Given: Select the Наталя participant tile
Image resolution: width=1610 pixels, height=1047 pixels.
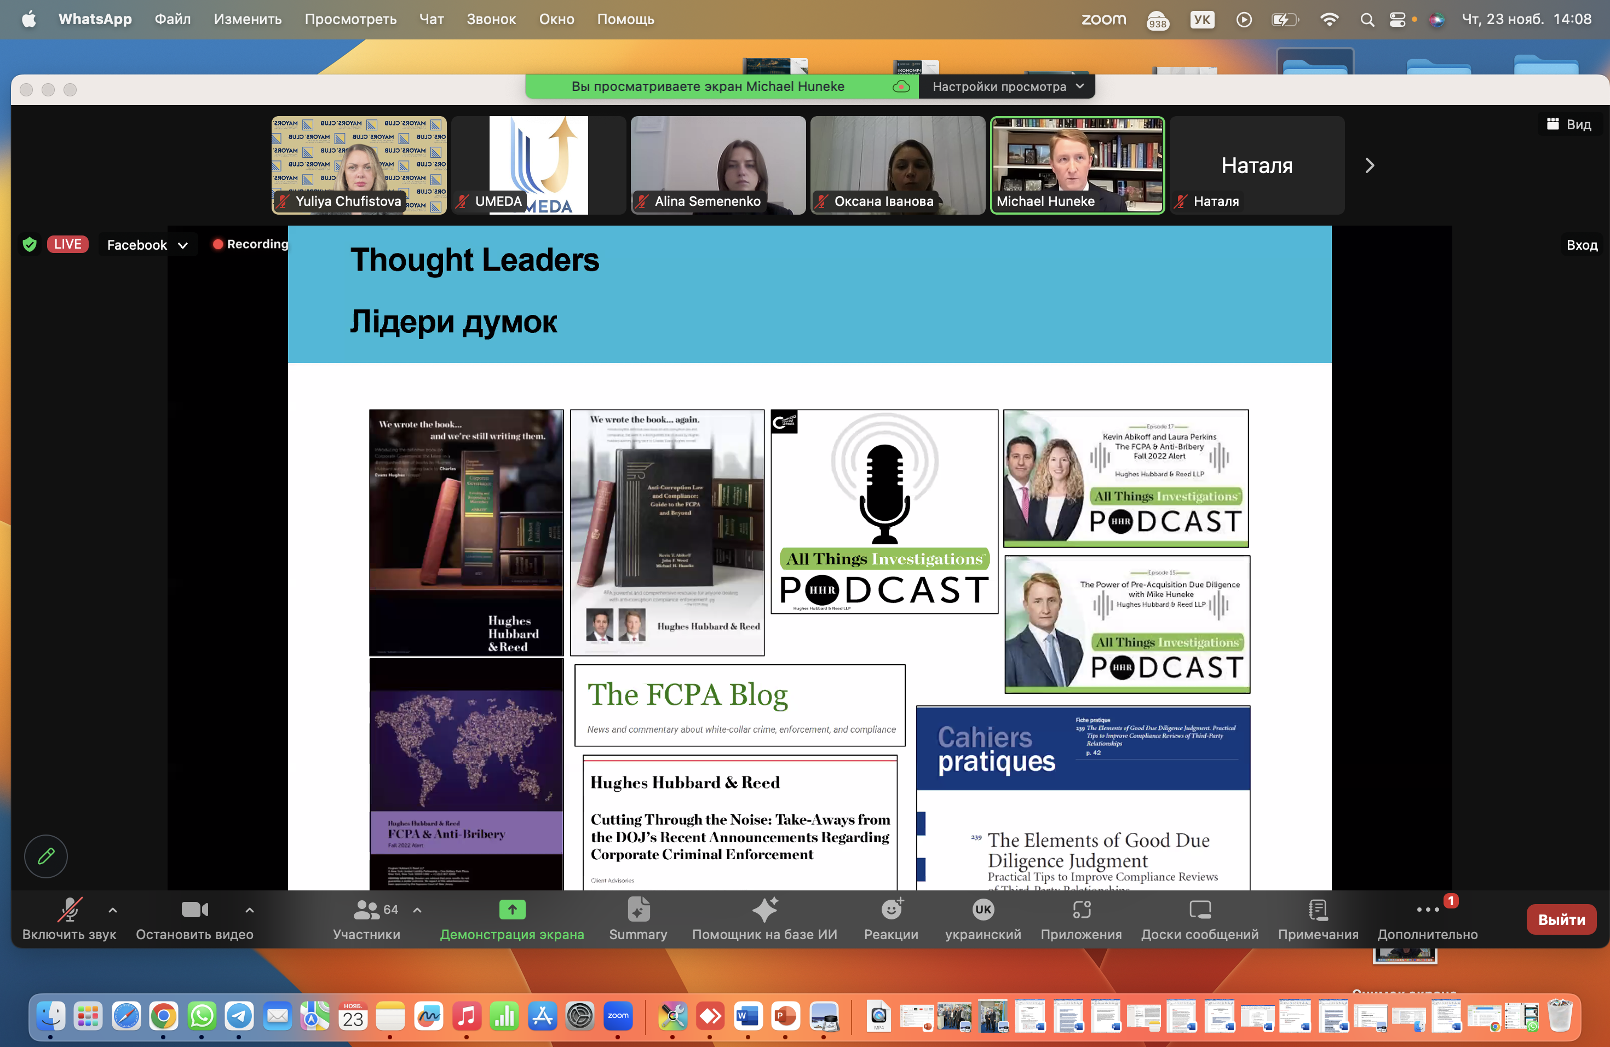Looking at the screenshot, I should pos(1257,165).
